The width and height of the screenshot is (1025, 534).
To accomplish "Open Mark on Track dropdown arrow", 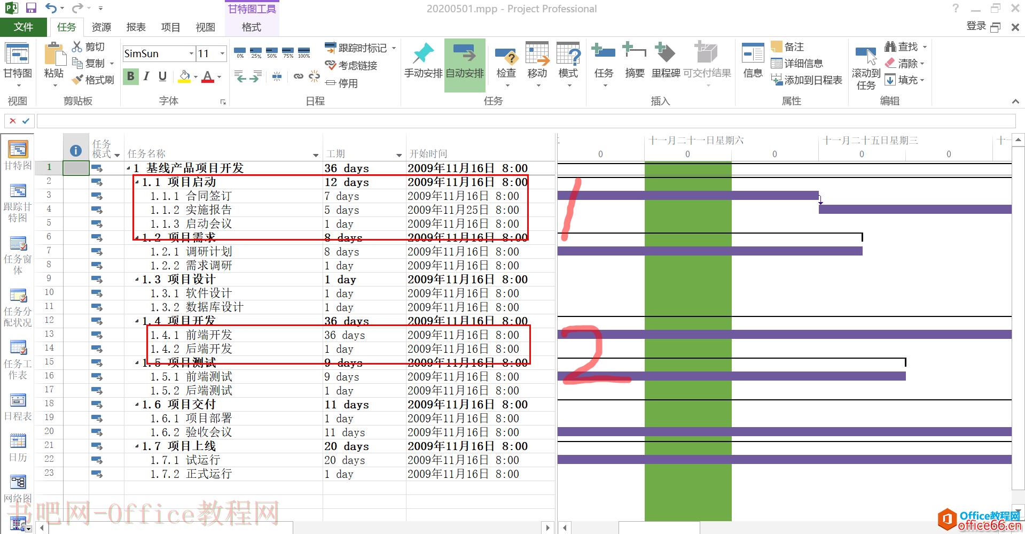I will (394, 48).
